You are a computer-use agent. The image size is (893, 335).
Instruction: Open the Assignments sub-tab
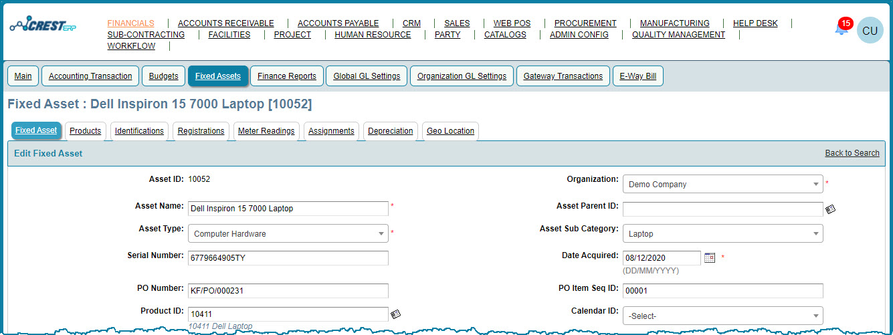(x=331, y=131)
